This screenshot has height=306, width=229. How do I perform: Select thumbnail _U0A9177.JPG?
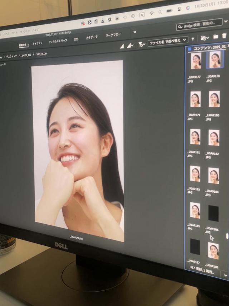click(196, 61)
